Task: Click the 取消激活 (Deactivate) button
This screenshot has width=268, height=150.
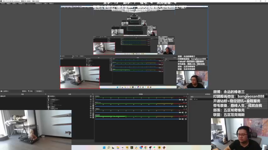Action: coord(39,91)
